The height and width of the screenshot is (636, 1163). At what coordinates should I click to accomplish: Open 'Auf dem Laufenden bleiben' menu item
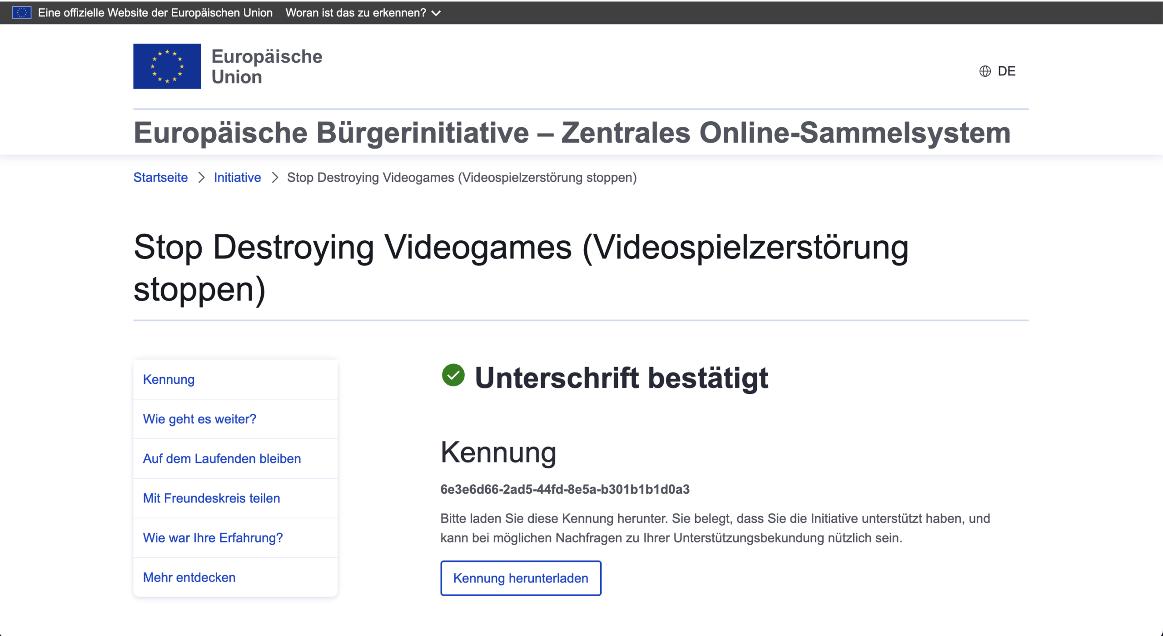222,458
